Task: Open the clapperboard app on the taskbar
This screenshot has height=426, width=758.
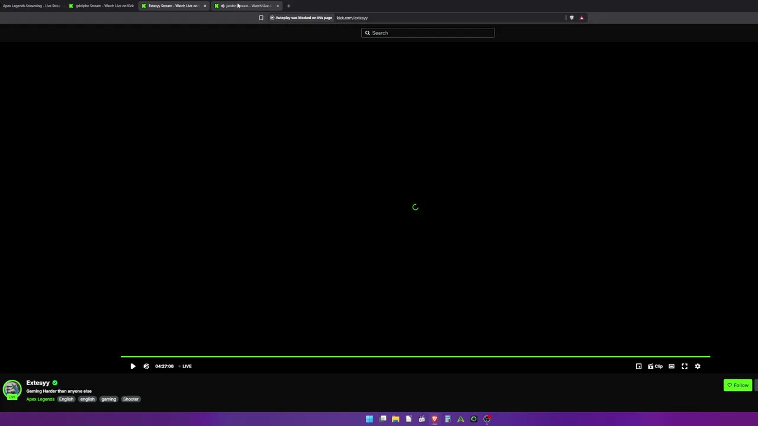Action: (422, 419)
